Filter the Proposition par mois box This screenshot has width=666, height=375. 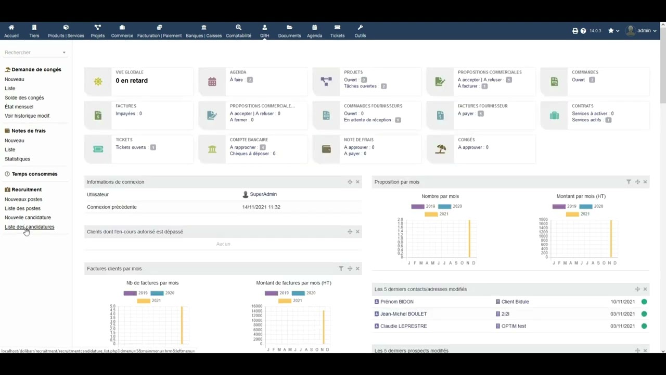[629, 182]
